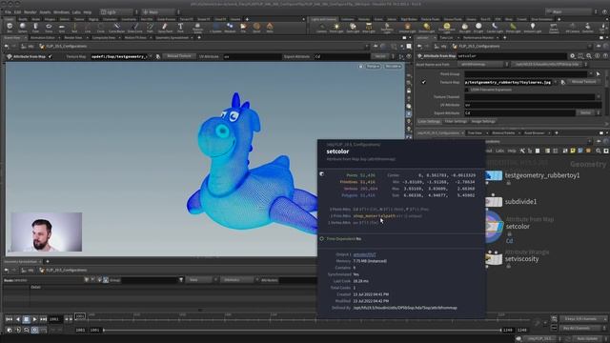The image size is (610, 343).
Task: Select the Area Light shelf tool
Action: [x=369, y=28]
